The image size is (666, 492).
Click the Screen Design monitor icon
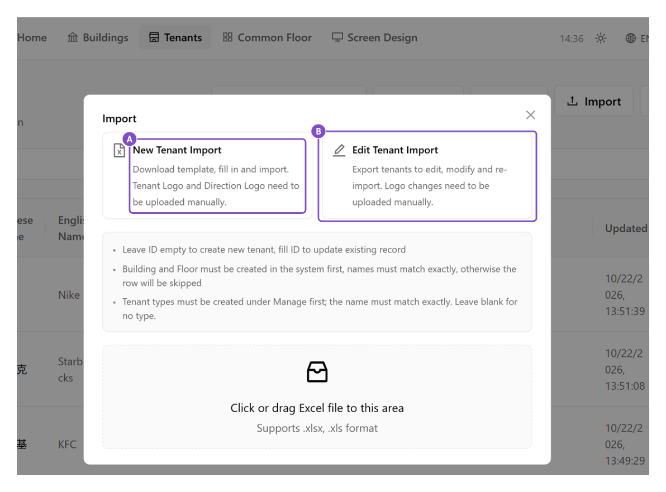coord(337,37)
